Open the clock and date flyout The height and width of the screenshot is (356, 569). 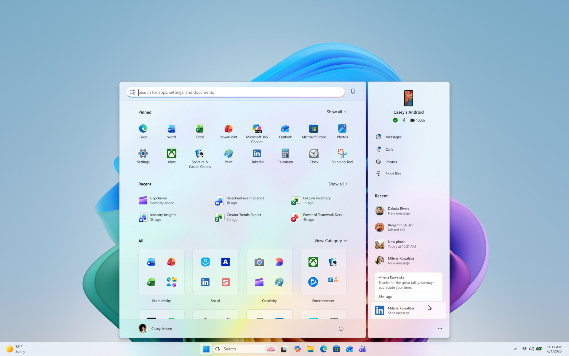click(x=554, y=349)
